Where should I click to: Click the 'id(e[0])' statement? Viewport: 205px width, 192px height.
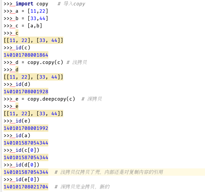pyautogui.click(x=27, y=179)
